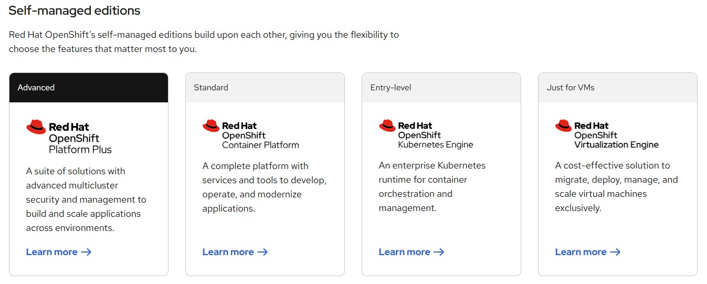Select the Advanced card header
The image size is (707, 284).
pos(89,88)
